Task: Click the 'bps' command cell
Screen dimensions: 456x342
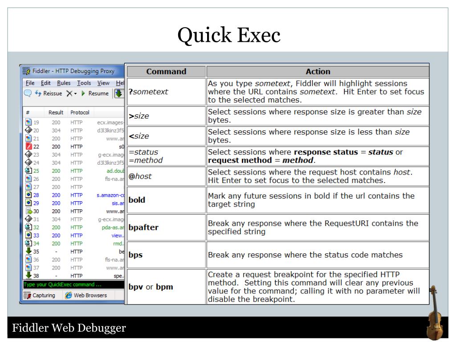Action: (167, 254)
